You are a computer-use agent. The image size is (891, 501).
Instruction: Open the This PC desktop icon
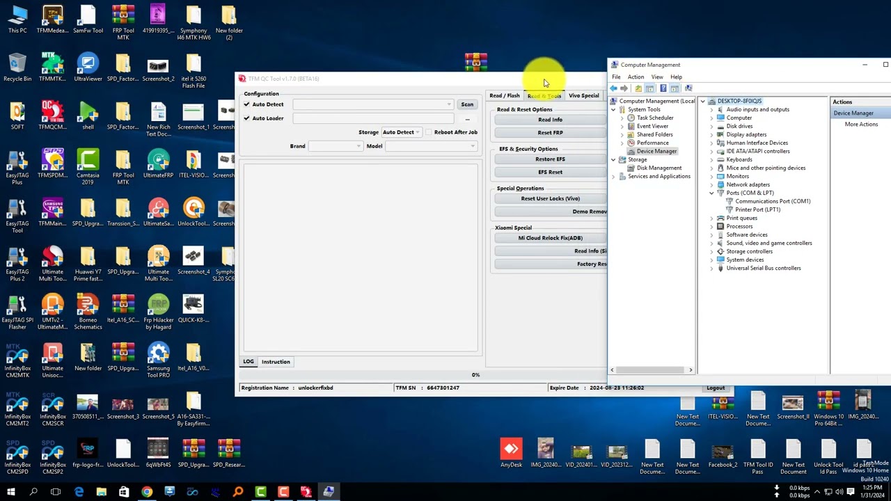coord(17,19)
